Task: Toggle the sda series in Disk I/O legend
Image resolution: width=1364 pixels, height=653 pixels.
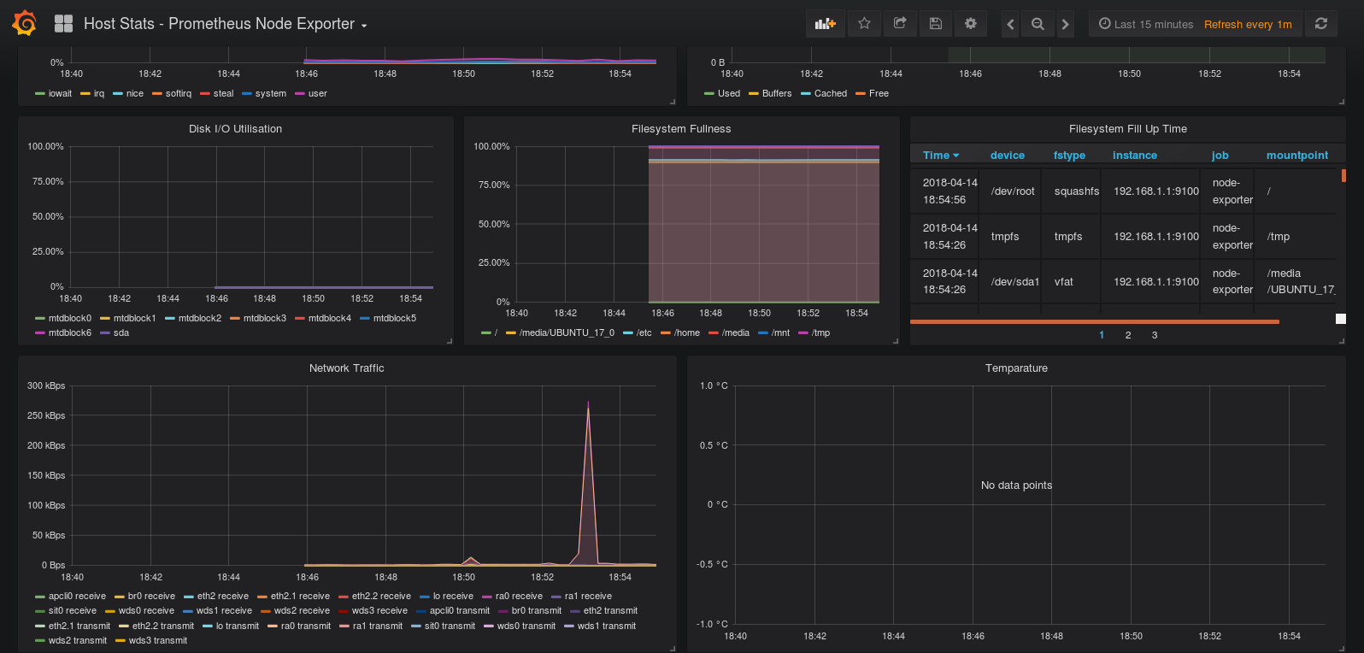Action: click(121, 333)
